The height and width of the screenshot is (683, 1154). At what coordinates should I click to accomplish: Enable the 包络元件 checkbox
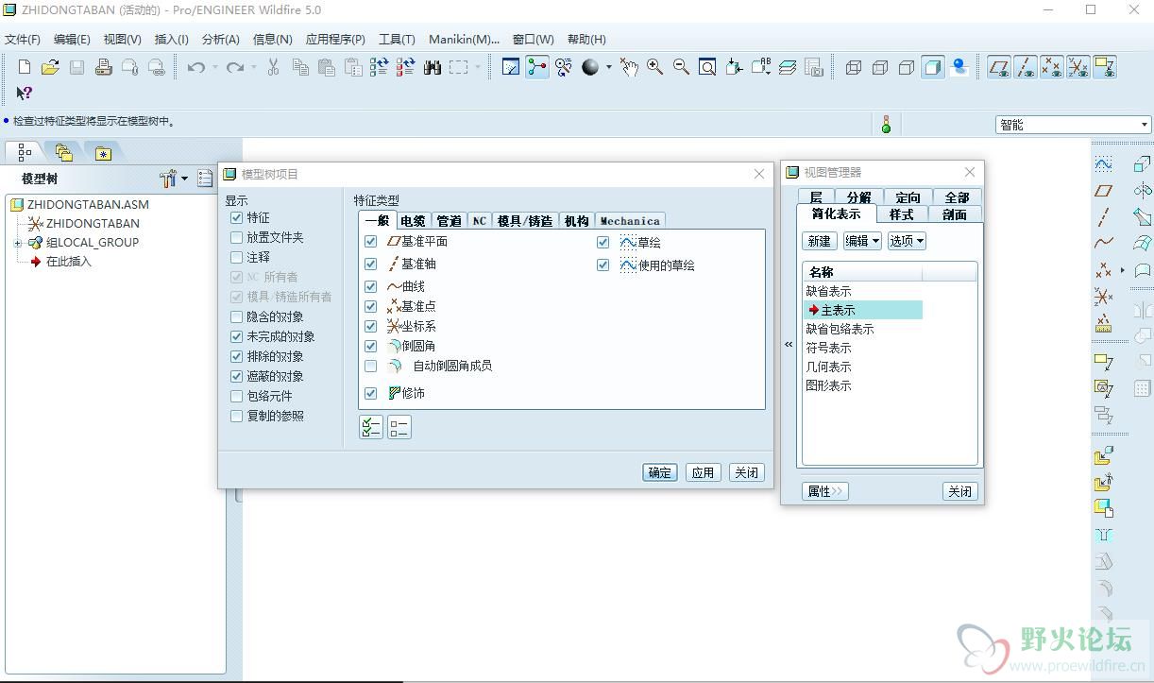point(236,396)
